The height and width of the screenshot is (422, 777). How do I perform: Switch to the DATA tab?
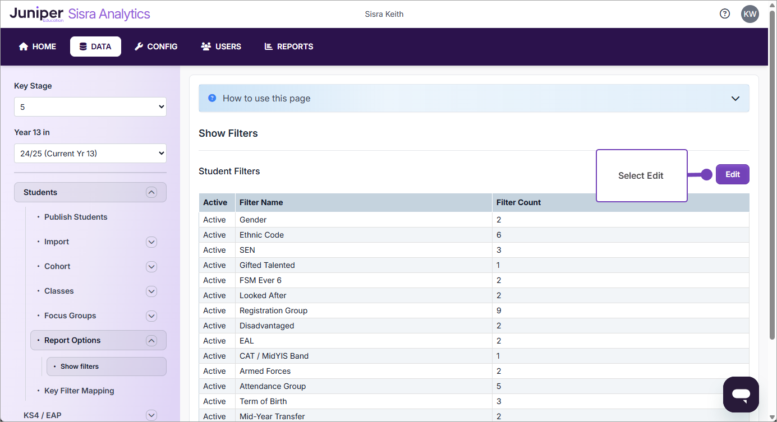[x=95, y=47]
